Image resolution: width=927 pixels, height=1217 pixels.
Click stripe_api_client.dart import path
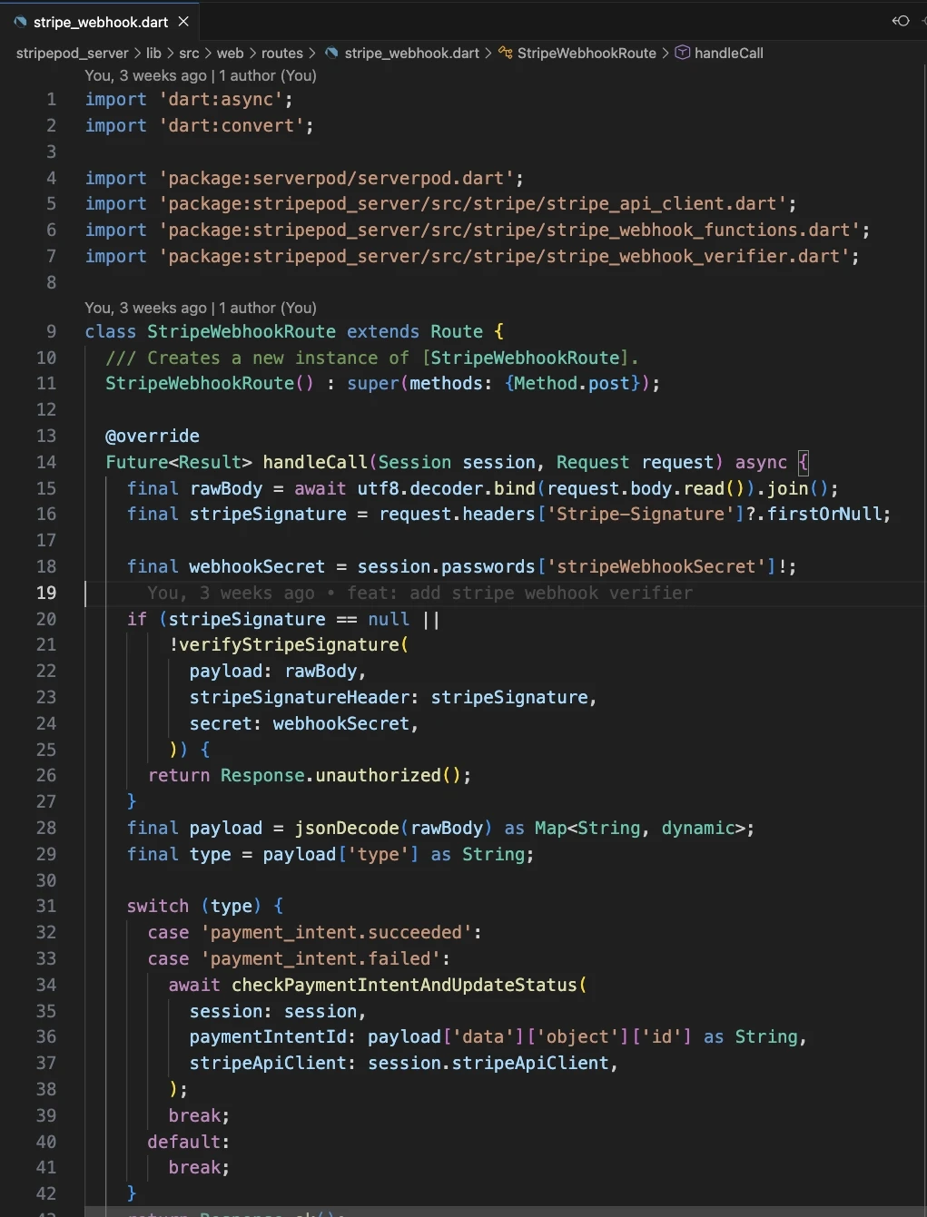pyautogui.click(x=473, y=204)
